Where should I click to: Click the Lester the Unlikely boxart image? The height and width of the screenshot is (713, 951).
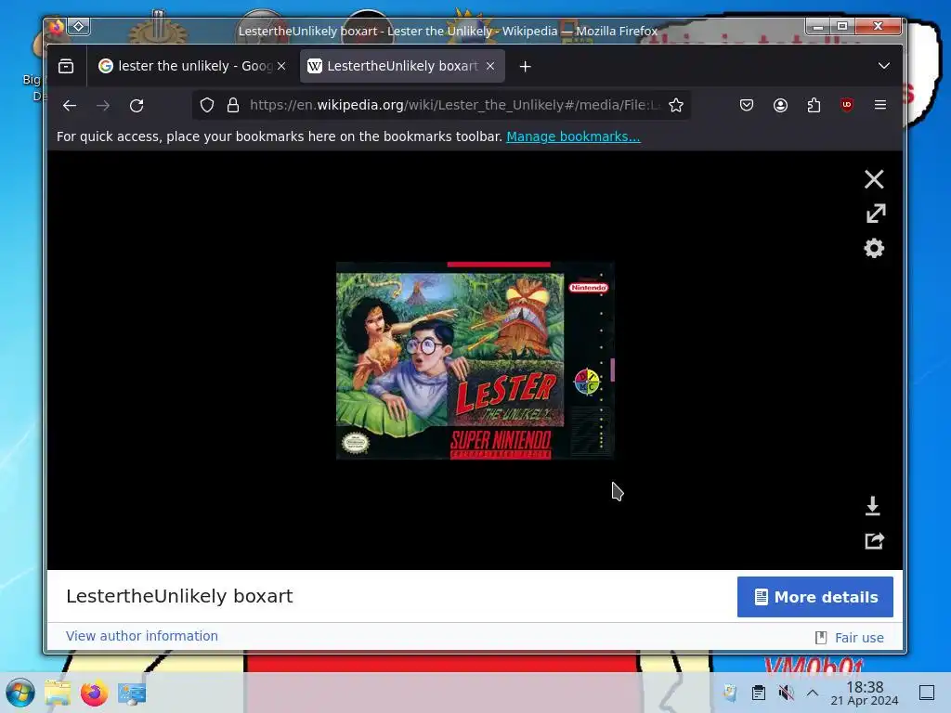pyautogui.click(x=475, y=361)
